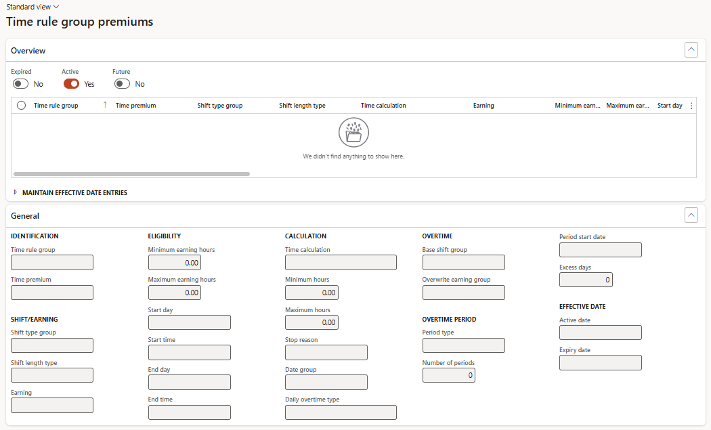The width and height of the screenshot is (711, 430).
Task: Select all rows with the grid header circle
Action: (21, 105)
